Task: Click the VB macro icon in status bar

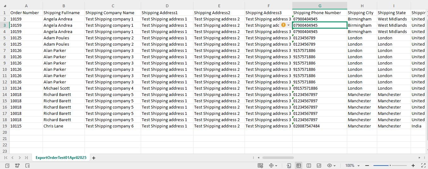Action: pyautogui.click(x=17, y=166)
